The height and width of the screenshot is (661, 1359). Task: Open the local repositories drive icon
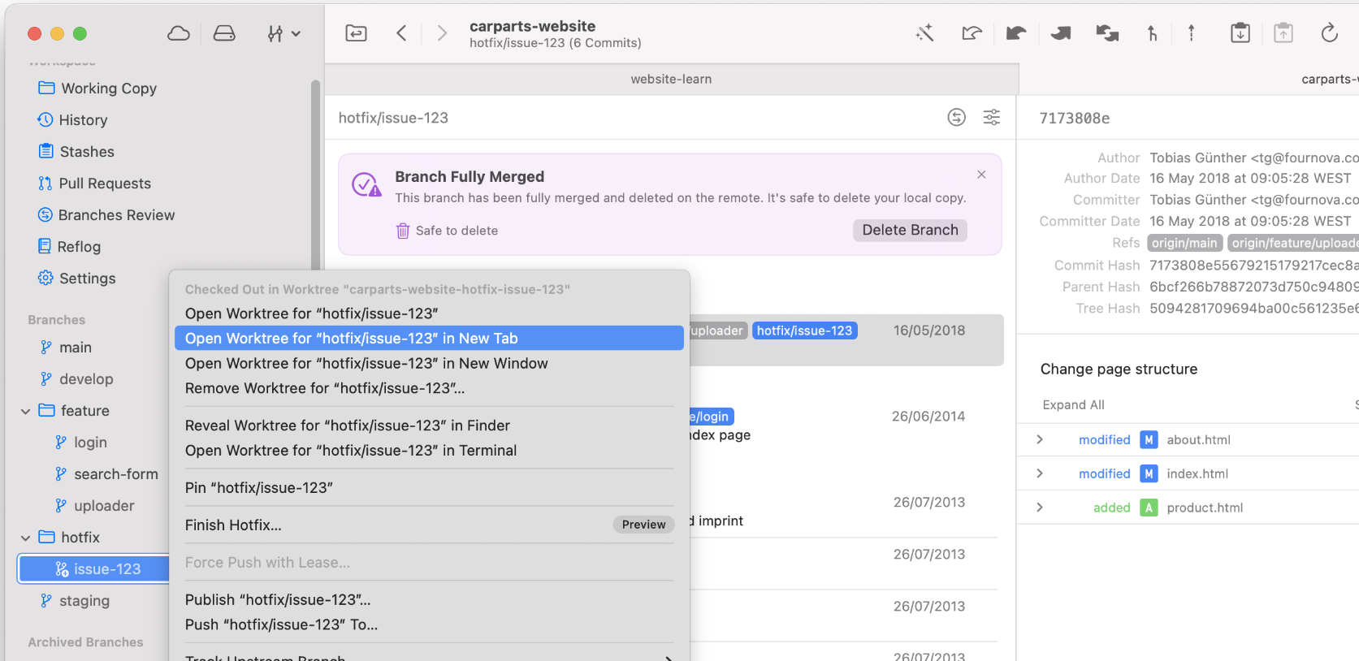(x=224, y=33)
